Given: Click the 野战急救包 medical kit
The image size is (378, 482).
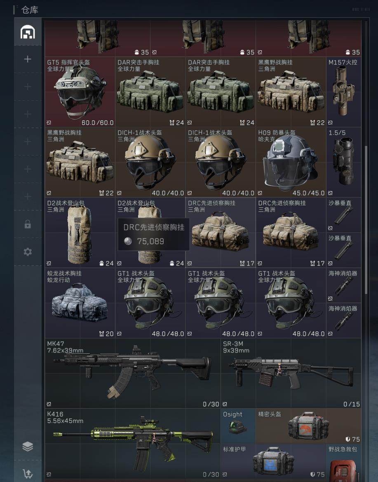Looking at the screenshot, I should [344, 462].
